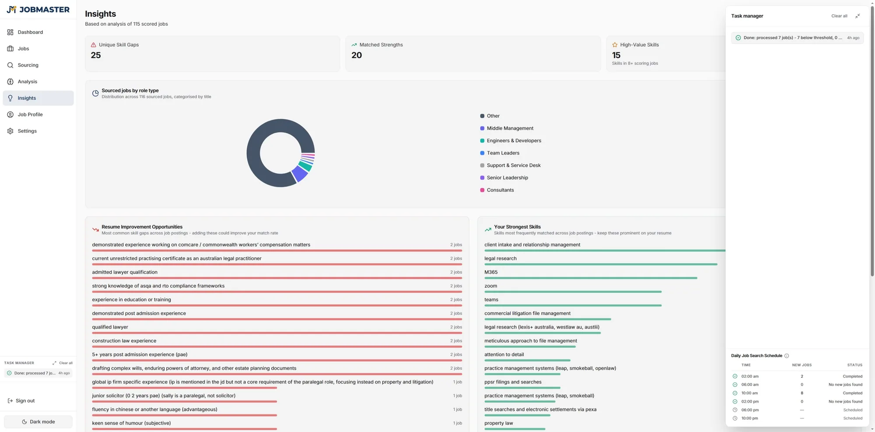Click the Support & Service Desk legend swatch
The width and height of the screenshot is (875, 432).
coord(482,165)
